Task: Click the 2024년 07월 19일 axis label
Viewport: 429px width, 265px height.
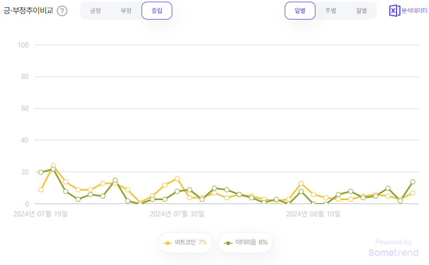Action: coord(40,214)
